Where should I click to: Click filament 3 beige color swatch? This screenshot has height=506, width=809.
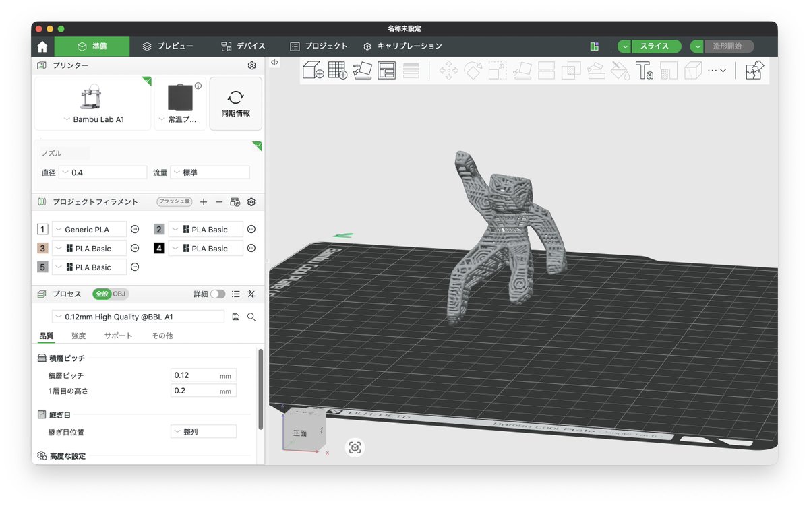[x=42, y=249]
